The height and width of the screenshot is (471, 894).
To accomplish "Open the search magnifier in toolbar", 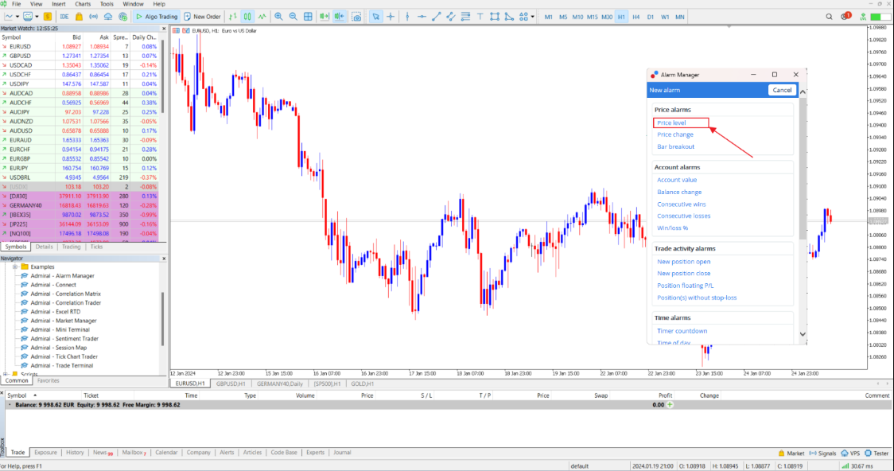I will (829, 17).
